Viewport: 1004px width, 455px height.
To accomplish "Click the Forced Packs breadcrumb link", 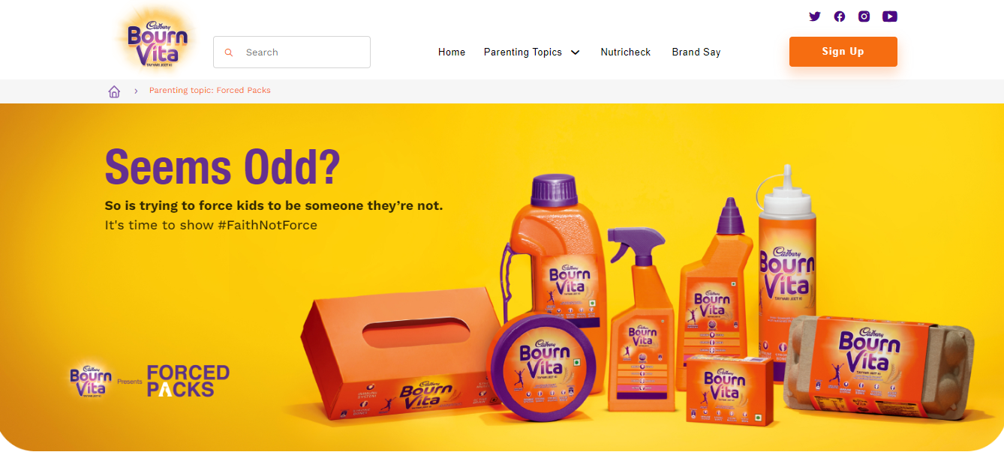I will 210,91.
